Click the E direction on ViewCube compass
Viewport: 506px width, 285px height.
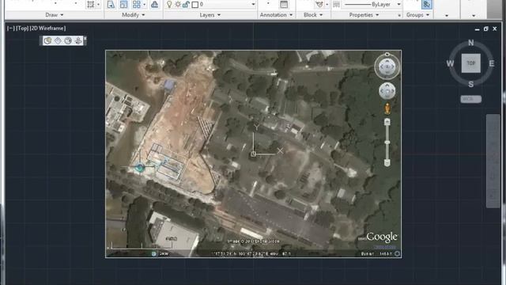492,63
